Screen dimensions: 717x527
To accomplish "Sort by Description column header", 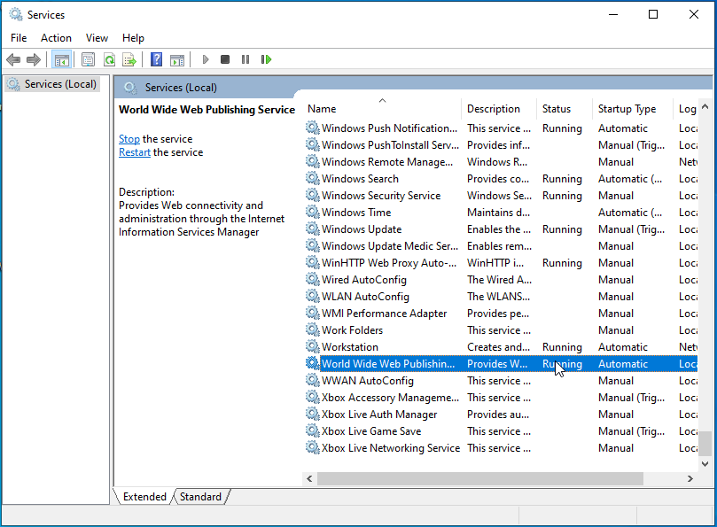I will coord(498,109).
